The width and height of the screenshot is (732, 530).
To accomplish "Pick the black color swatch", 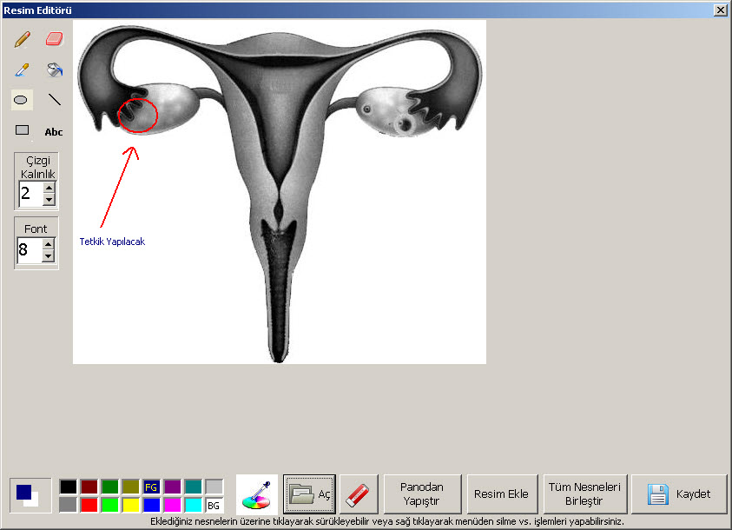I will coord(68,487).
